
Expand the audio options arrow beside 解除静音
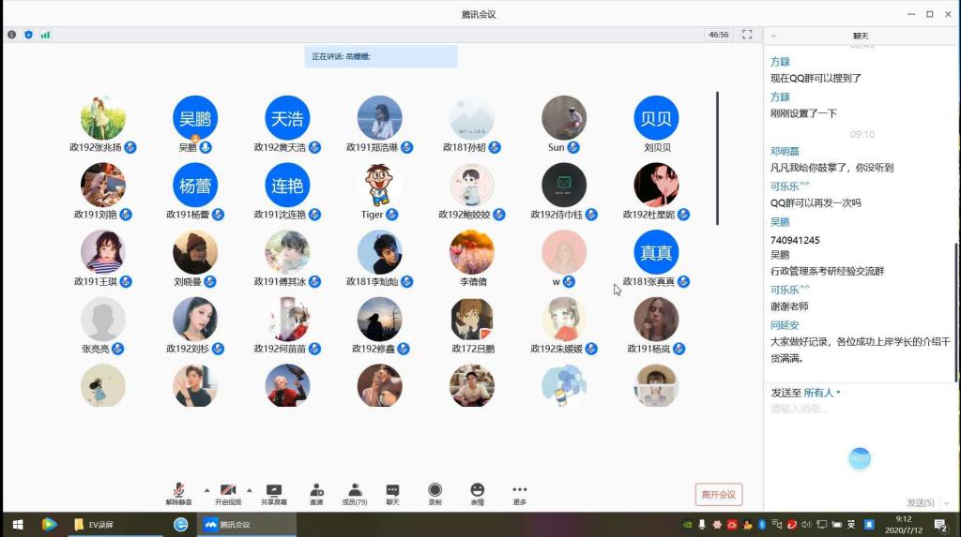(x=206, y=489)
